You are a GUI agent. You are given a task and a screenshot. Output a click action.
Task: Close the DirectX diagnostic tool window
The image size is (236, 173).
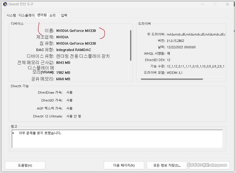click(227, 4)
